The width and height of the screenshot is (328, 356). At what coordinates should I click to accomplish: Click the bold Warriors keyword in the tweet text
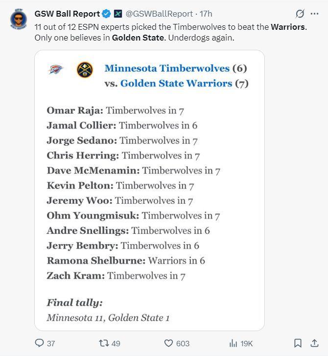click(x=288, y=26)
